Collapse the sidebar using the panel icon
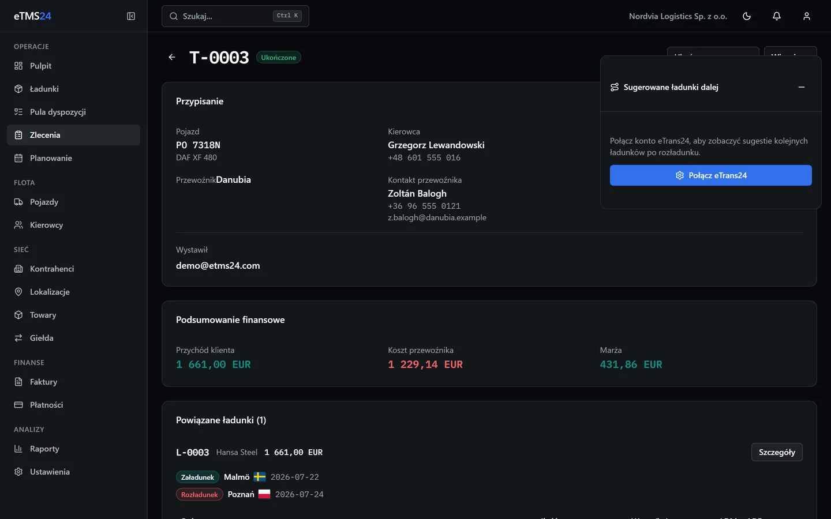 click(x=131, y=16)
